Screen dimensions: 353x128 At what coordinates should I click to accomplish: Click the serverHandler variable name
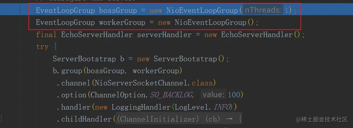tap(164, 35)
